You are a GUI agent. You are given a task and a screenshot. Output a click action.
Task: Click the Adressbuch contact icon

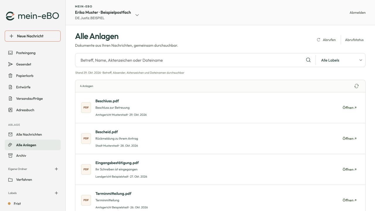pyautogui.click(x=11, y=110)
